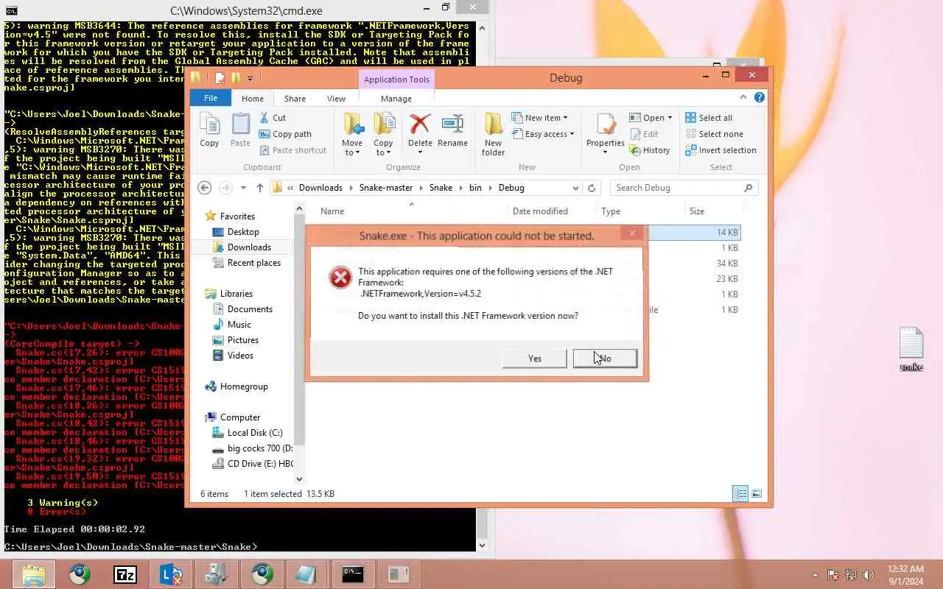Image resolution: width=943 pixels, height=589 pixels.
Task: Open Documents library in the navigation pane
Action: 250,309
